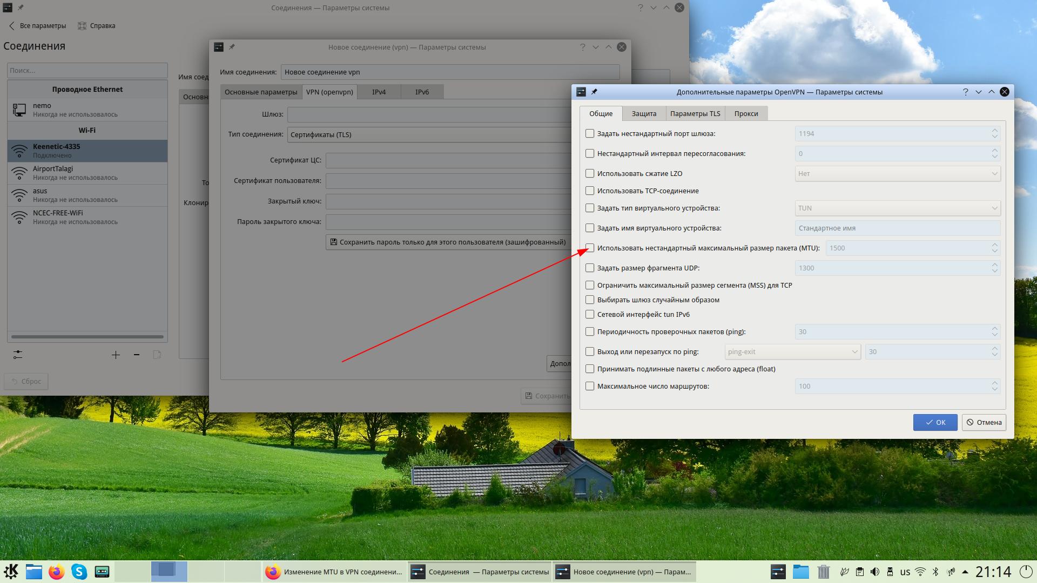The width and height of the screenshot is (1037, 583).
Task: Toggle the Use TCP connection checkbox
Action: tap(590, 191)
